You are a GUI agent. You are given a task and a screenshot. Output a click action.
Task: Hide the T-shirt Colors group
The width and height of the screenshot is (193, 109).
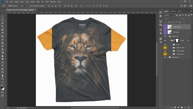165,54
